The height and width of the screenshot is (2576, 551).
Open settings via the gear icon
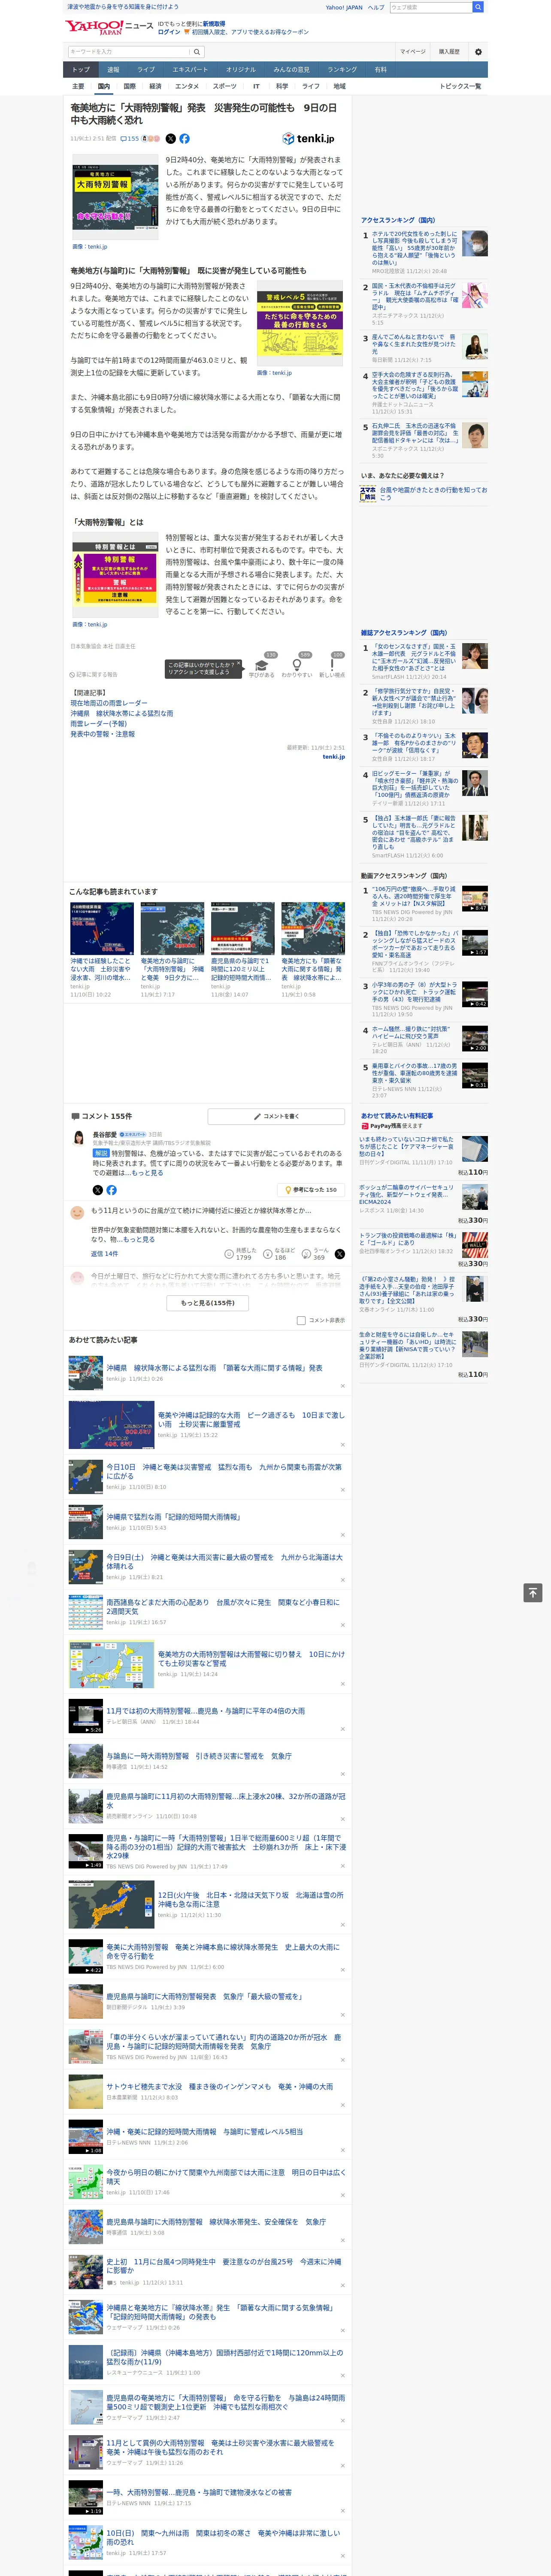[478, 51]
